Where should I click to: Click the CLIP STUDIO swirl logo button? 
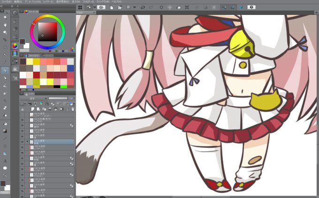click(x=101, y=7)
